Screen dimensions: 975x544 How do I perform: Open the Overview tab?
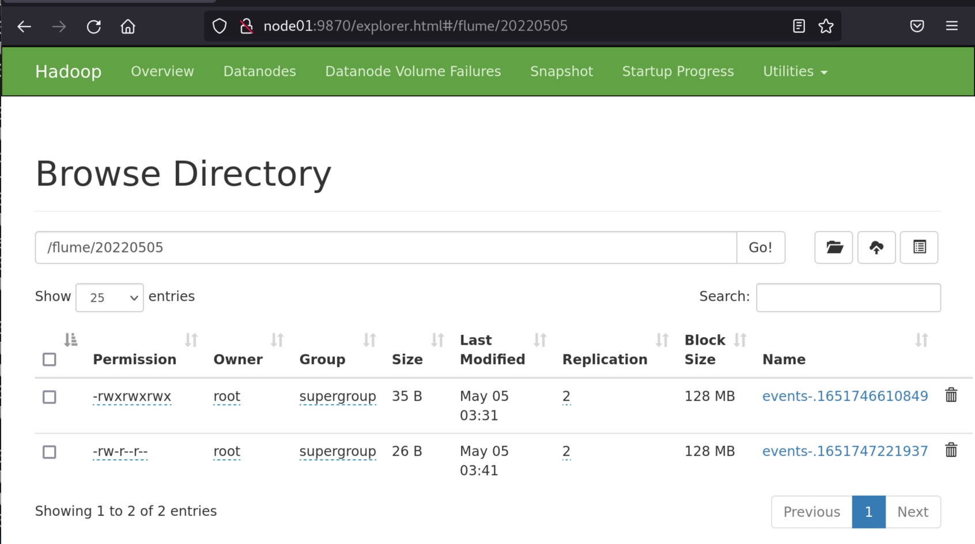162,71
